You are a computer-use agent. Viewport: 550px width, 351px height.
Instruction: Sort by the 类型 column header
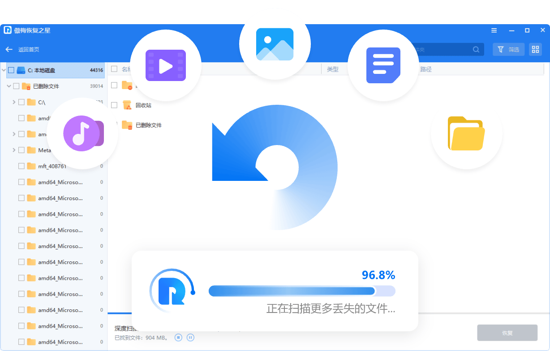tap(332, 69)
